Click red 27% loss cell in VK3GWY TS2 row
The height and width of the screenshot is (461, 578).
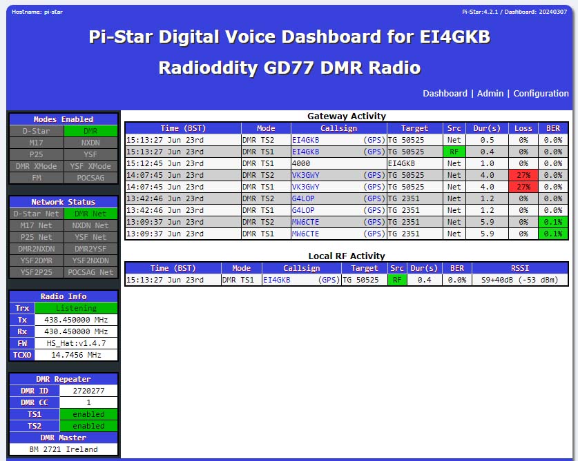pyautogui.click(x=523, y=175)
